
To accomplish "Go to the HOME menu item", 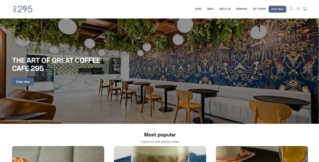I will (x=198, y=9).
